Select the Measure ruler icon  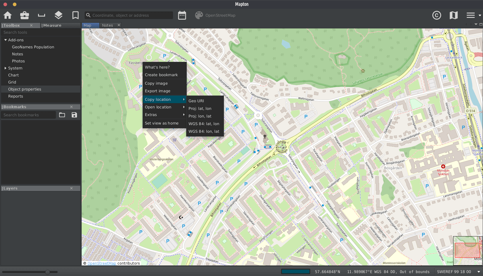click(x=42, y=15)
